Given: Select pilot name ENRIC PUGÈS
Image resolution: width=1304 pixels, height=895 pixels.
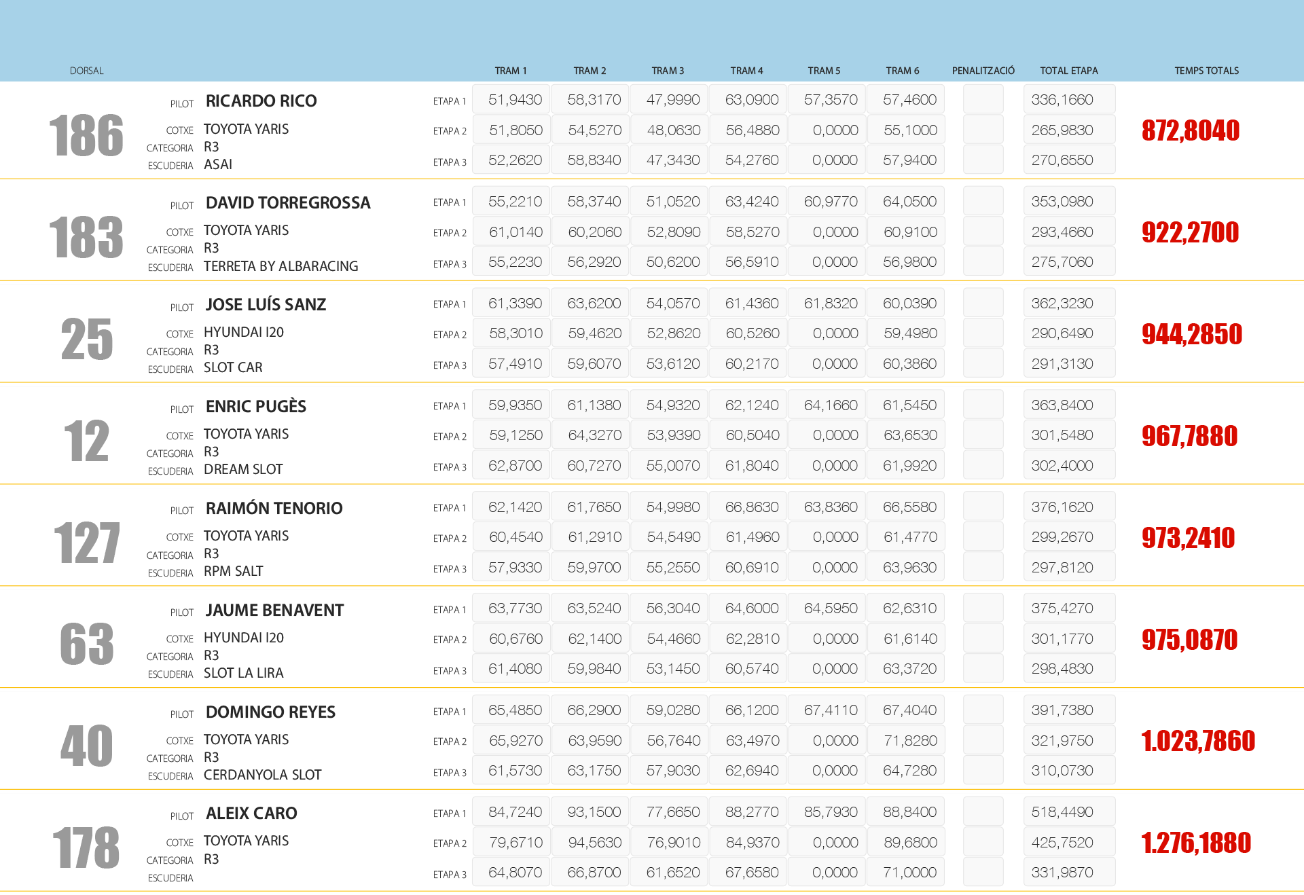Looking at the screenshot, I should [256, 406].
